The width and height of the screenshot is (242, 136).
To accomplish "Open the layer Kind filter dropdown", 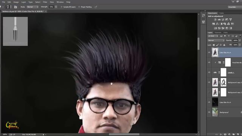I will [213, 36].
